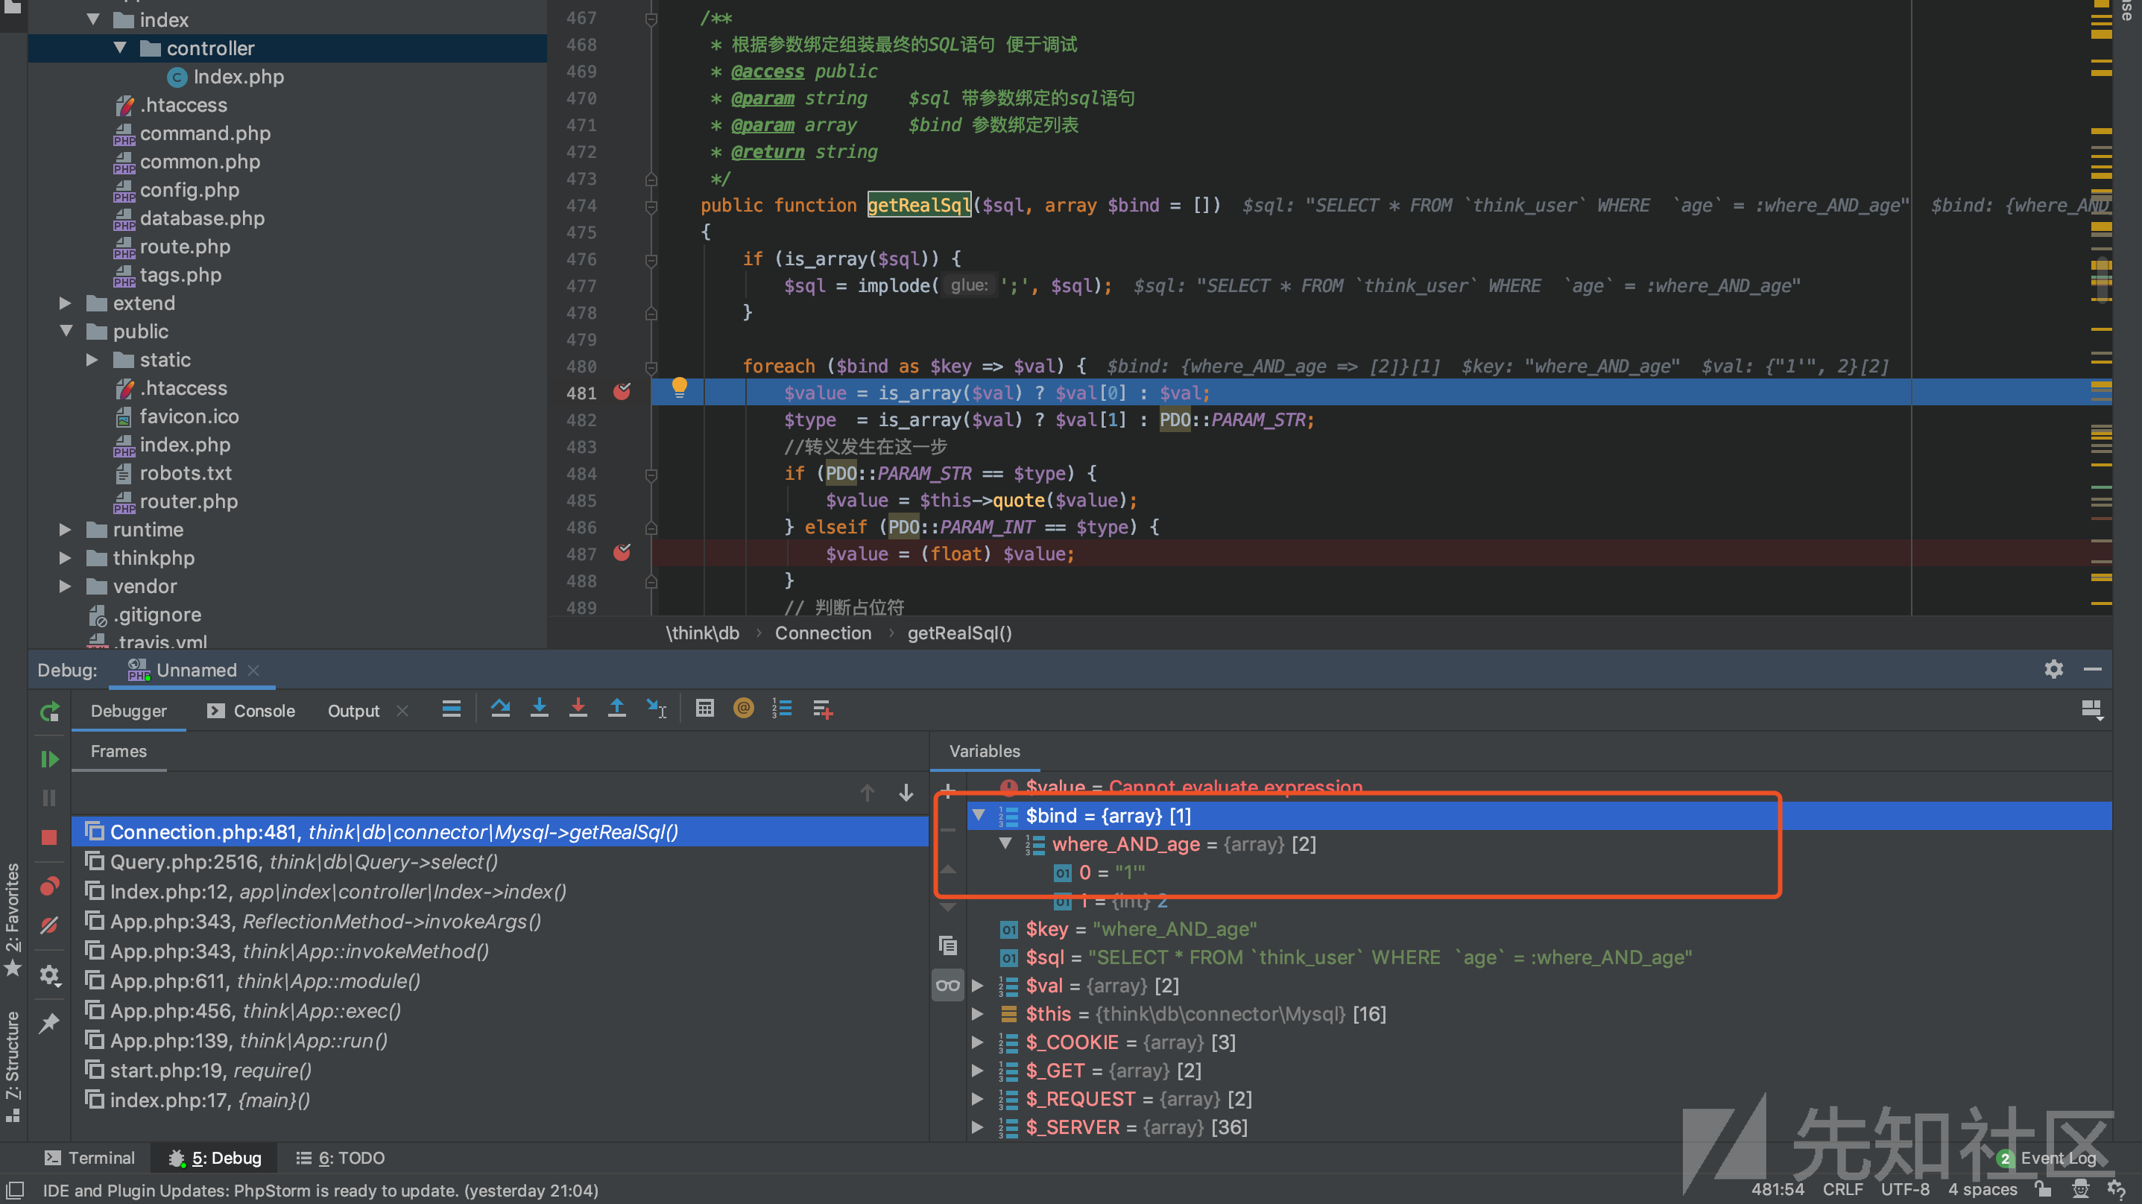This screenshot has height=1204, width=2142.
Task: Click the orange @ toolbar icon
Action: click(x=743, y=708)
